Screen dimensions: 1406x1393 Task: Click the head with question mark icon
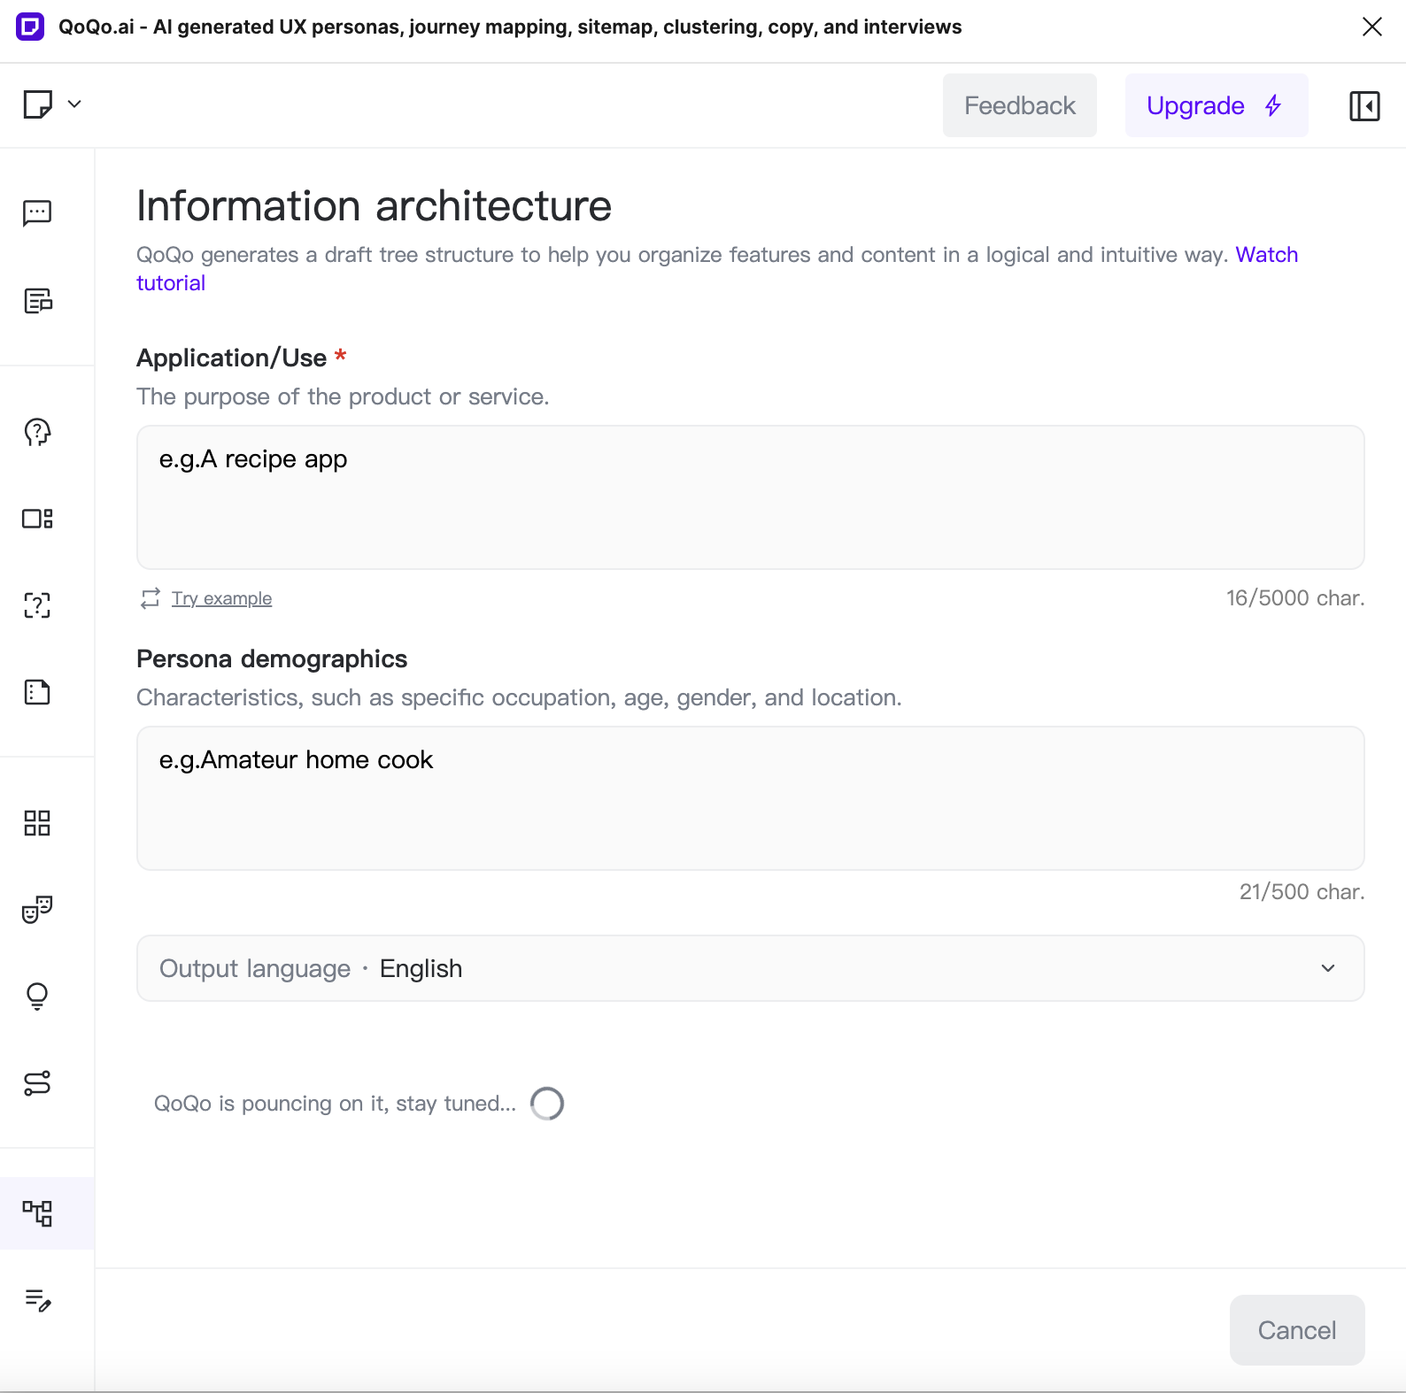tap(37, 432)
